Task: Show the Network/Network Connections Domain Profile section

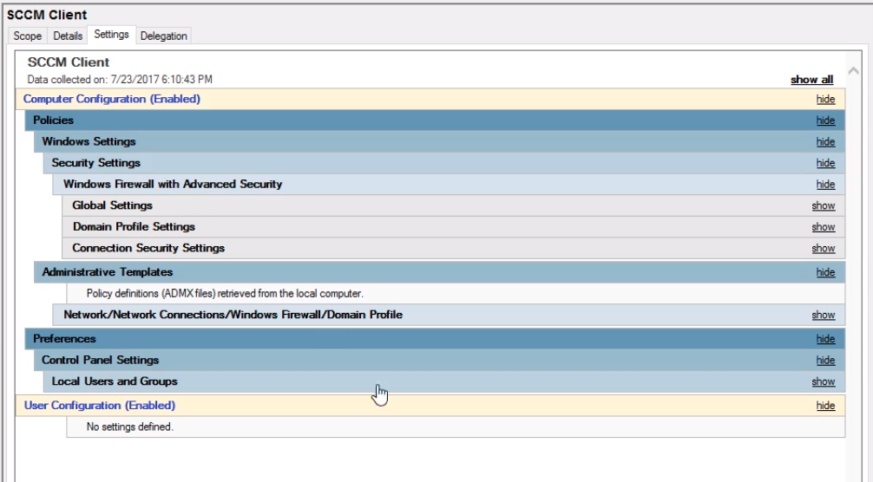Action: pyautogui.click(x=824, y=315)
